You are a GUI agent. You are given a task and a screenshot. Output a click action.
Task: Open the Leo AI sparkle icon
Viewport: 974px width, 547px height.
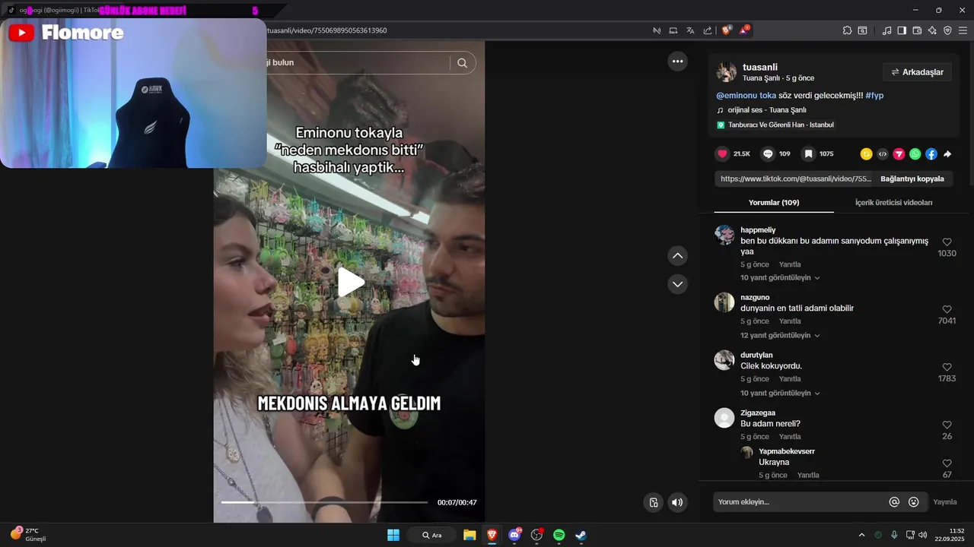click(932, 30)
